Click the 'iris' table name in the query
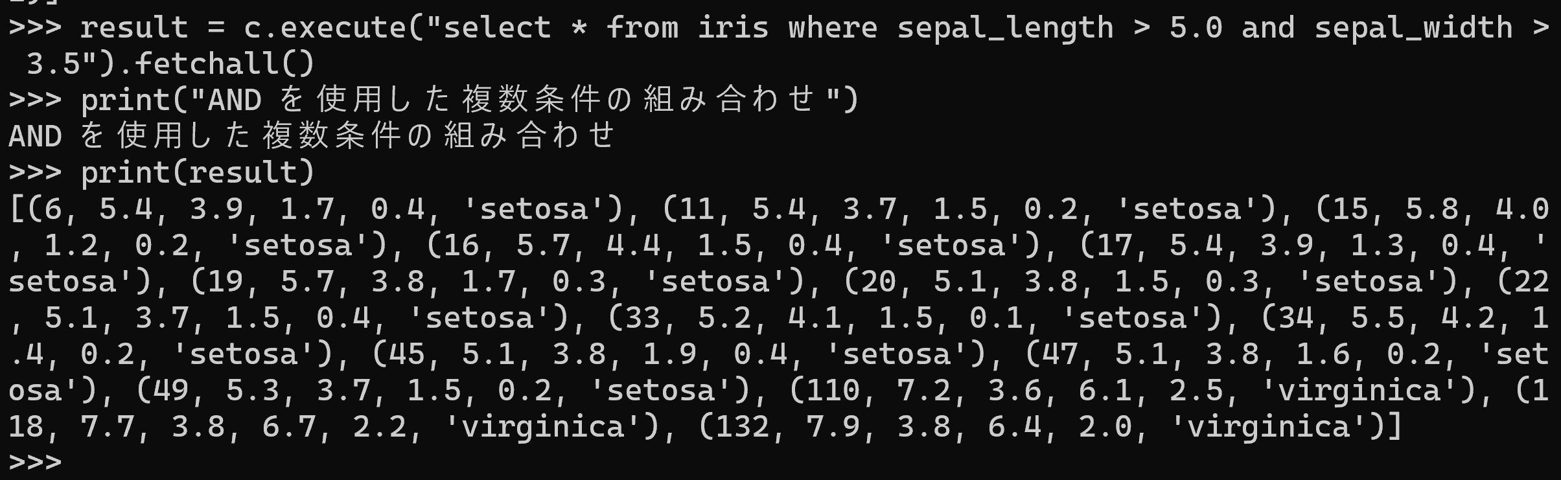Image resolution: width=1561 pixels, height=480 pixels. coord(733,28)
